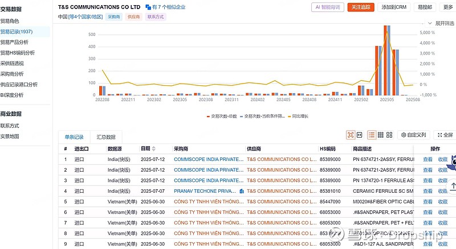Screen dimensions: 456x249
Task: Open BI深度分析 in sidebar
Action: click(12, 95)
